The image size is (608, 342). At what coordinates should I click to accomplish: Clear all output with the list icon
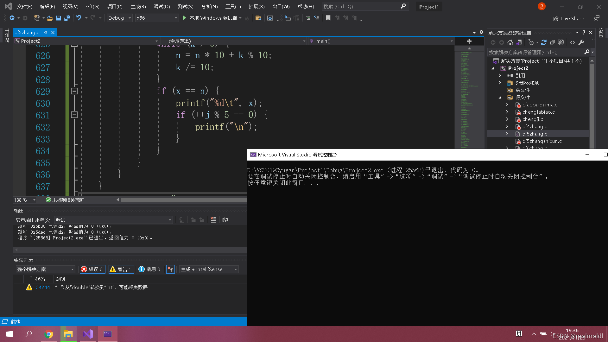pyautogui.click(x=213, y=220)
